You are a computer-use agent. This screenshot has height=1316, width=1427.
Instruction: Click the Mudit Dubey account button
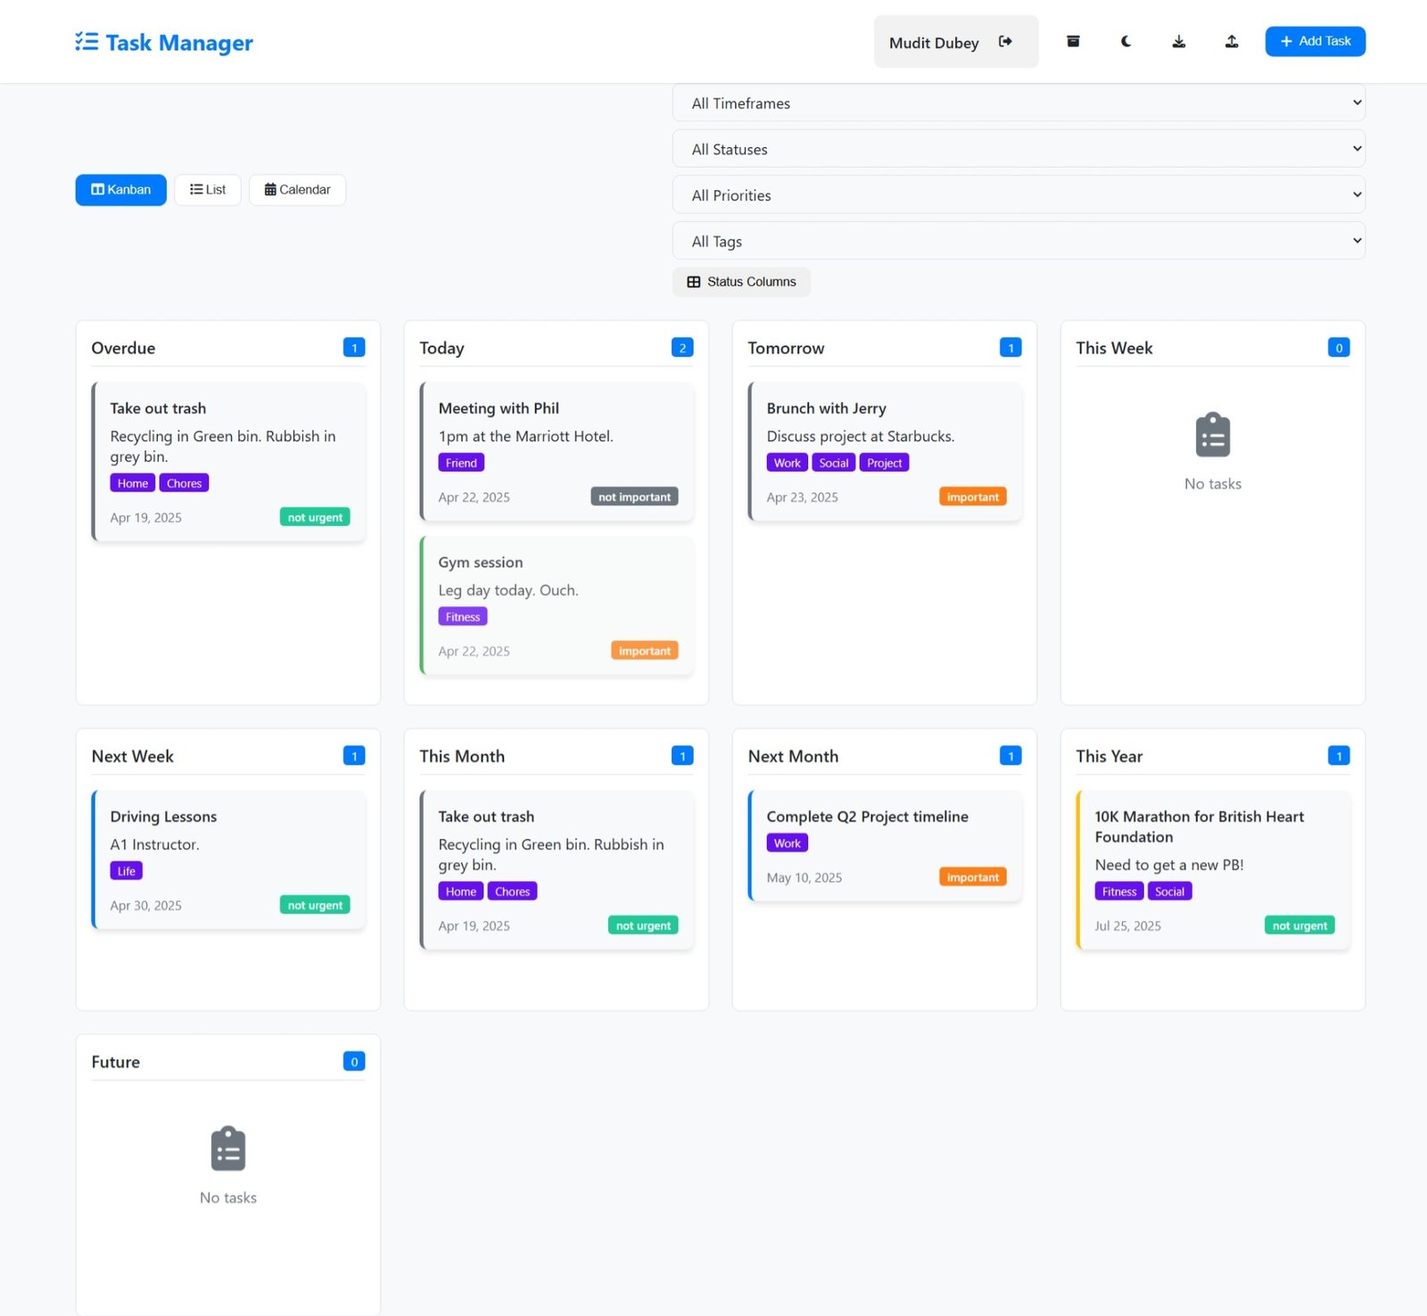click(x=934, y=41)
